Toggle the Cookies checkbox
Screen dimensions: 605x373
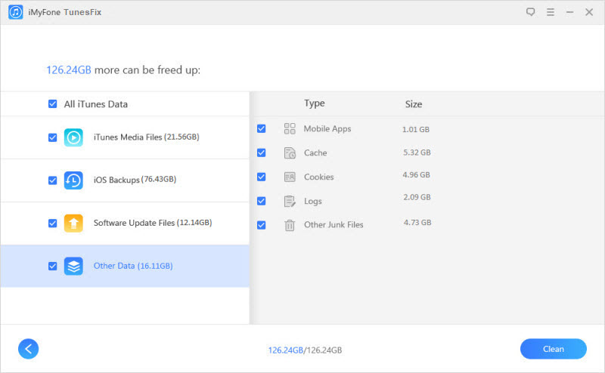261,177
